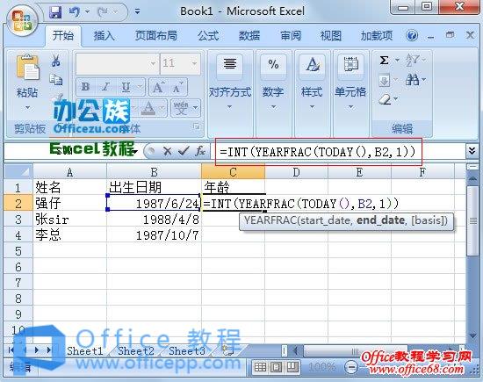Switch to the 审阅 tab
Viewport: 483px width, 382px height.
291,36
